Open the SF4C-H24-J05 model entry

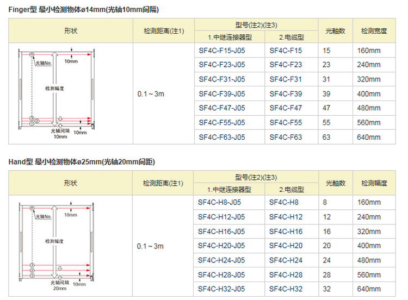[x=222, y=260]
